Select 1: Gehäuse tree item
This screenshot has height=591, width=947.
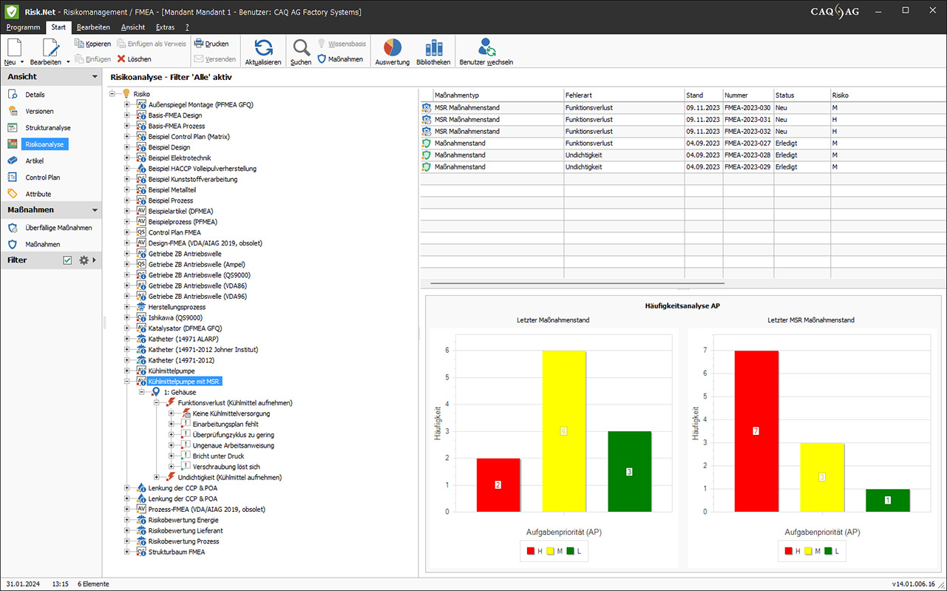[180, 392]
